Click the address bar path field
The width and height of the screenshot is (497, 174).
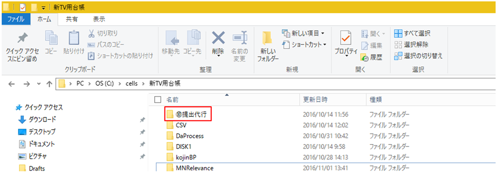pyautogui.click(x=276, y=84)
